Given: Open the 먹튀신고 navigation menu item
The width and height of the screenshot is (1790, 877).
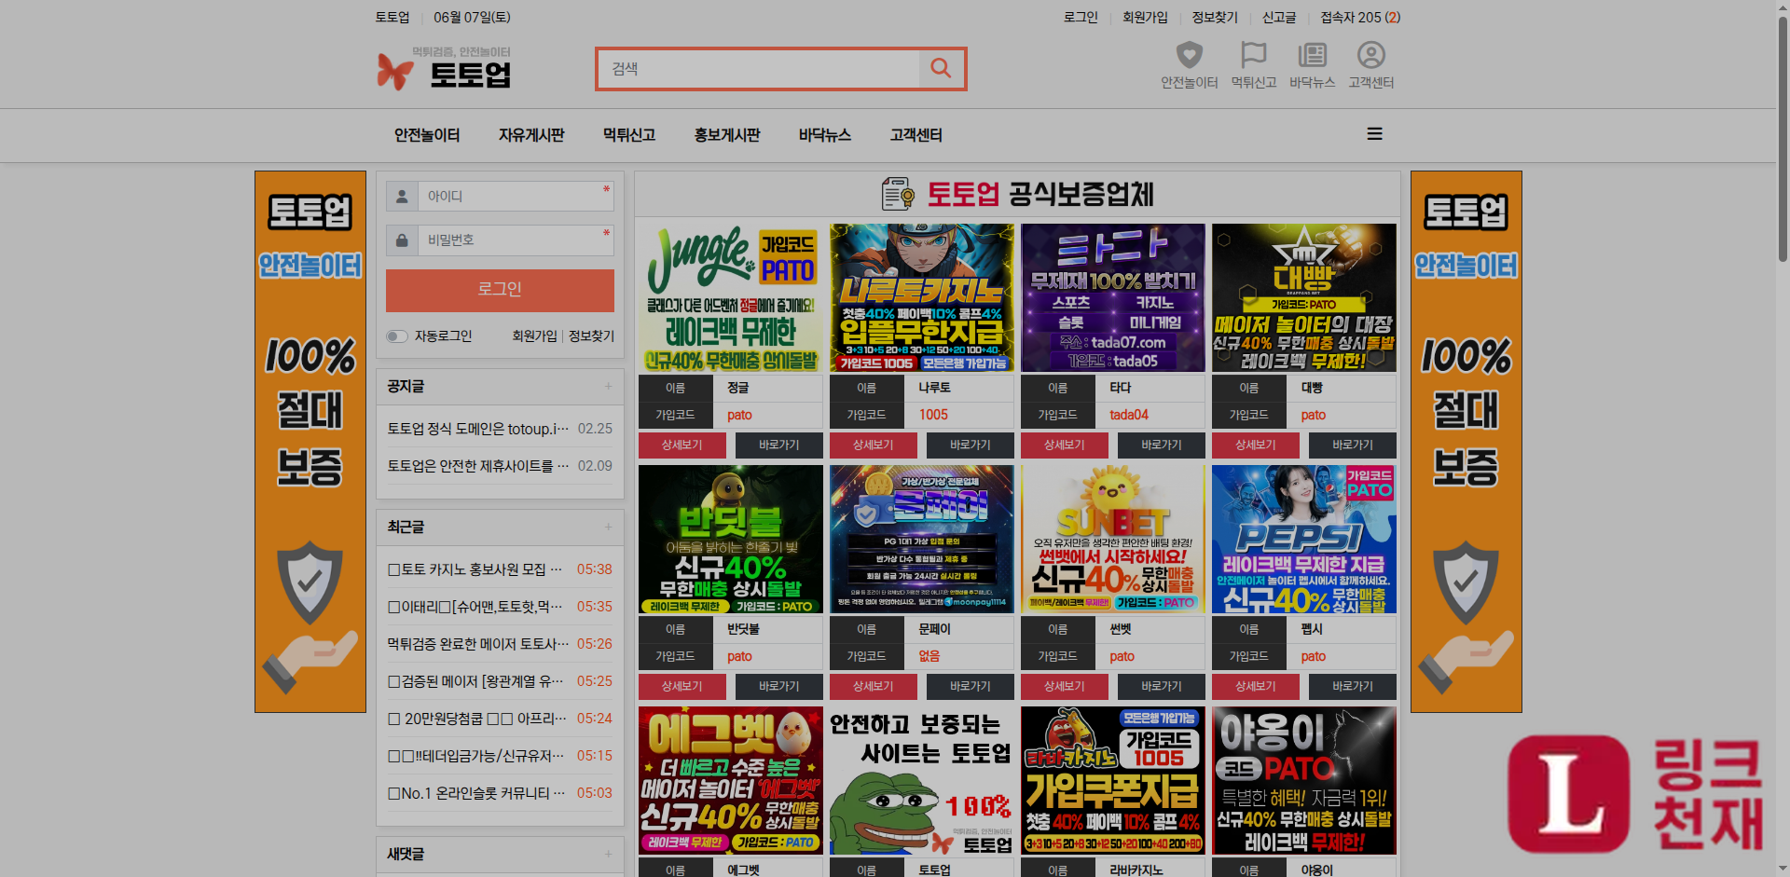Looking at the screenshot, I should (x=629, y=135).
